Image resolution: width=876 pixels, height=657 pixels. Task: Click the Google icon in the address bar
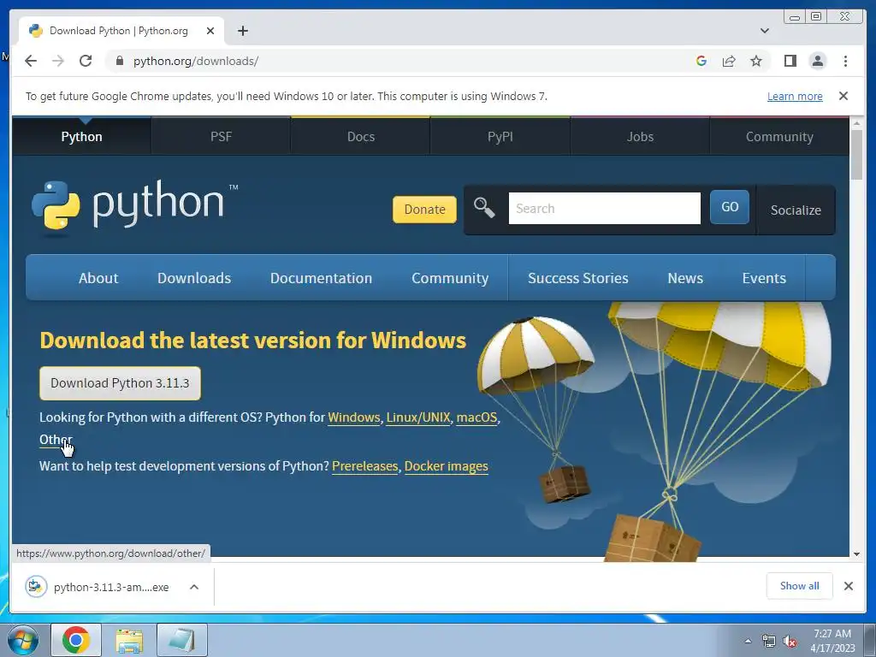[x=701, y=61]
